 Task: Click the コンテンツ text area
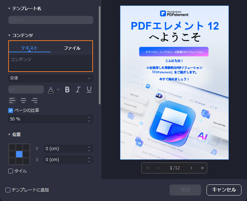[50, 63]
